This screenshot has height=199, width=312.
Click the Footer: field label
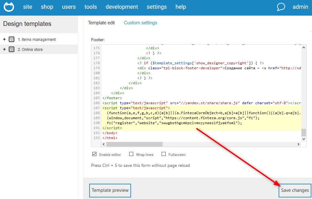[98, 40]
